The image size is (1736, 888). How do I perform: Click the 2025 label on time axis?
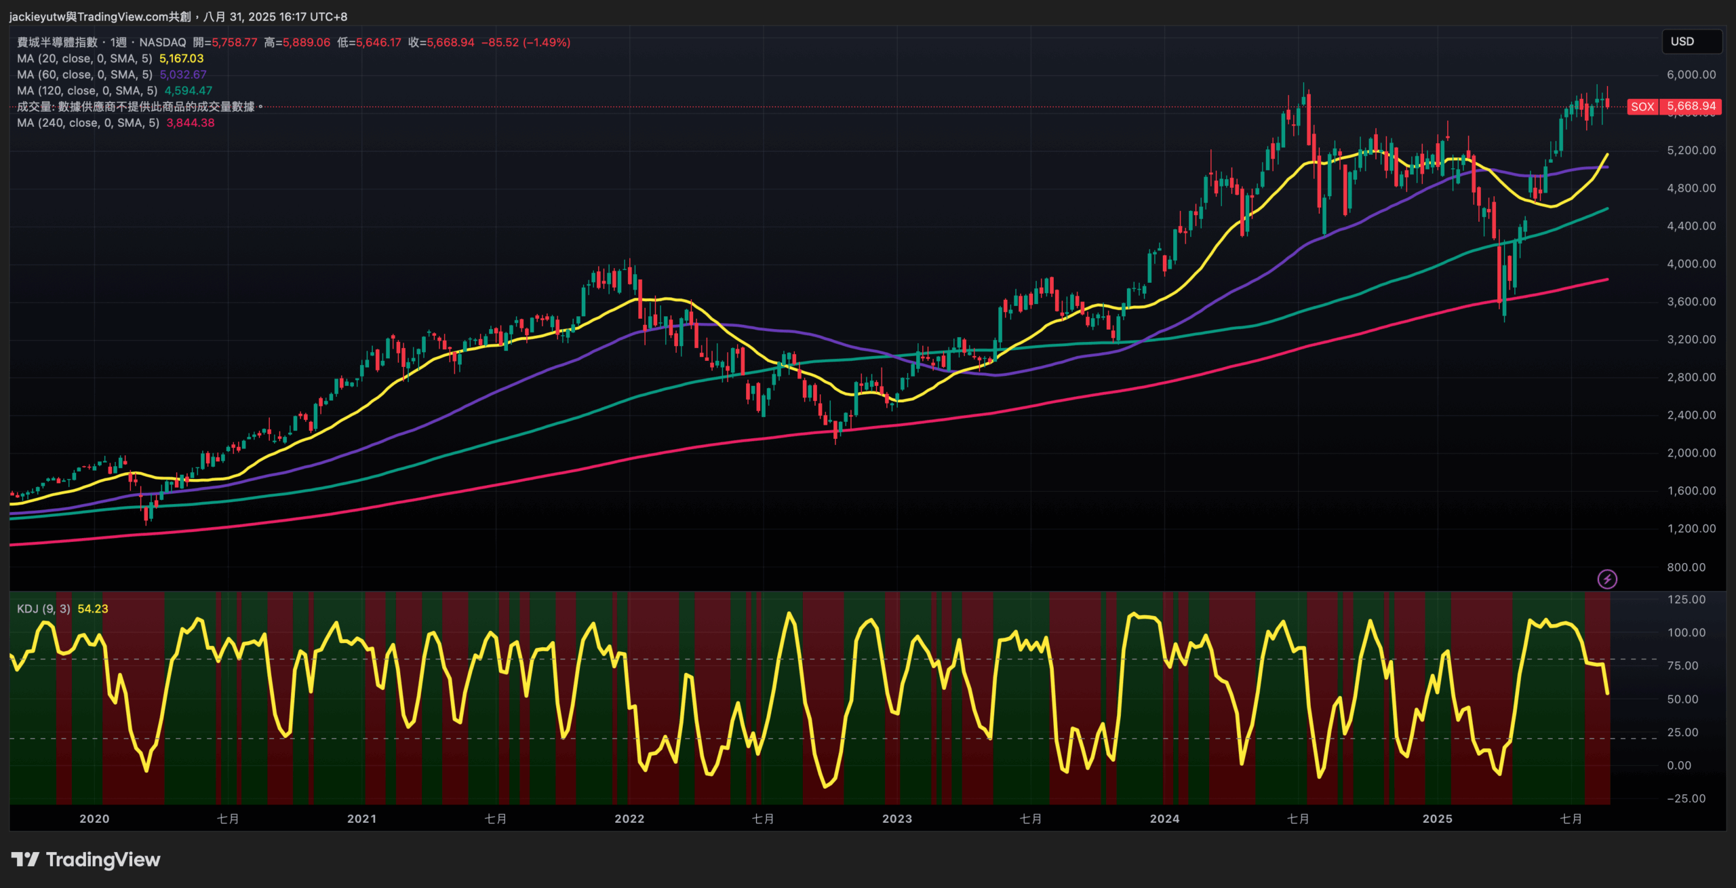pos(1437,819)
